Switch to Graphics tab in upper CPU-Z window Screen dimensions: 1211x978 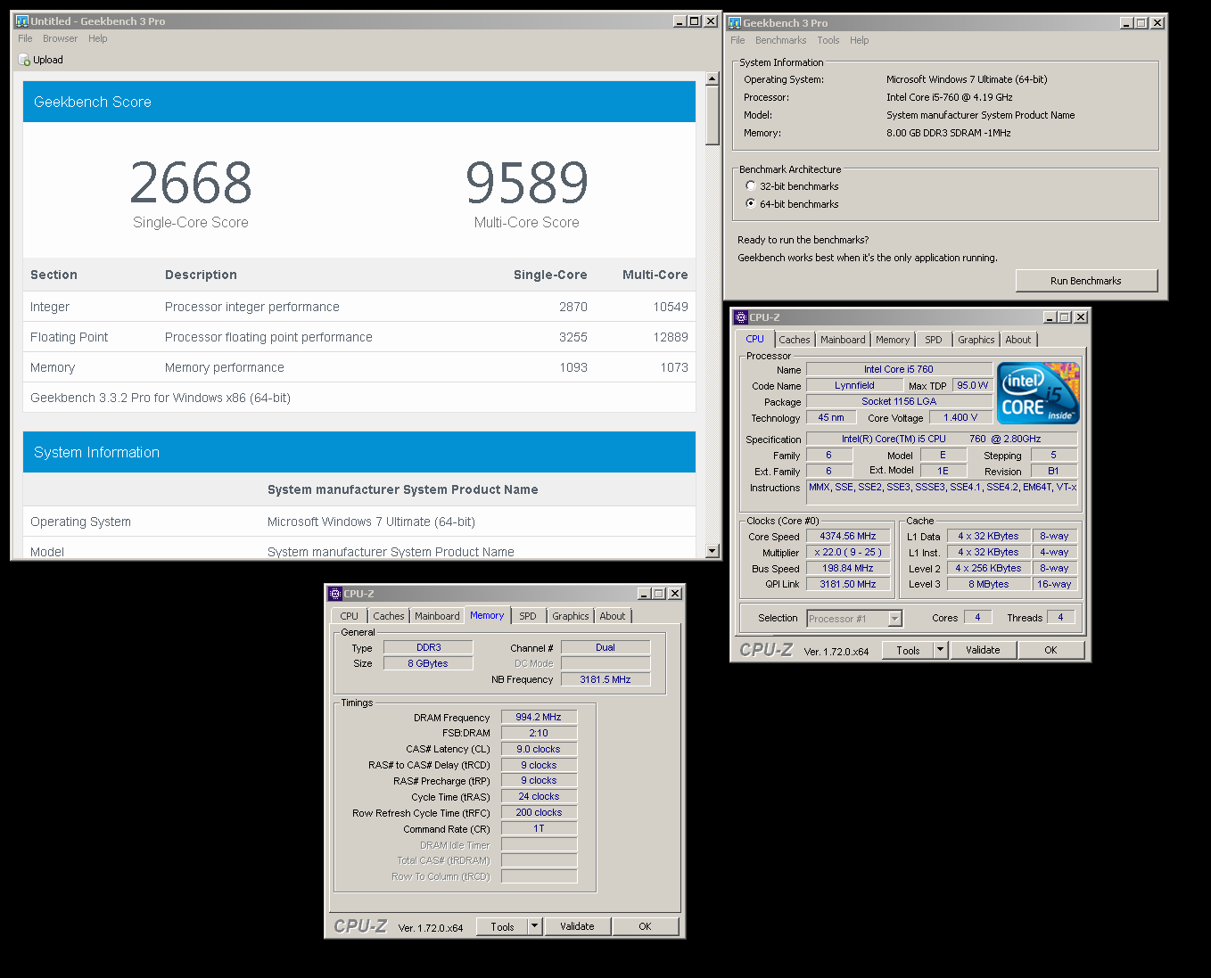coord(976,340)
